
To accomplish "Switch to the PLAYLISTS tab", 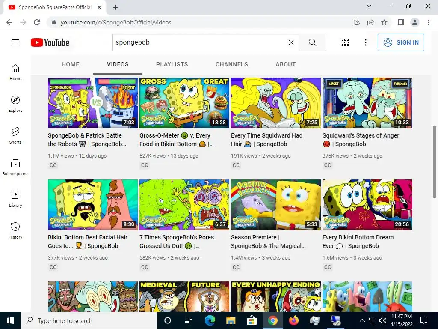I will click(x=172, y=64).
